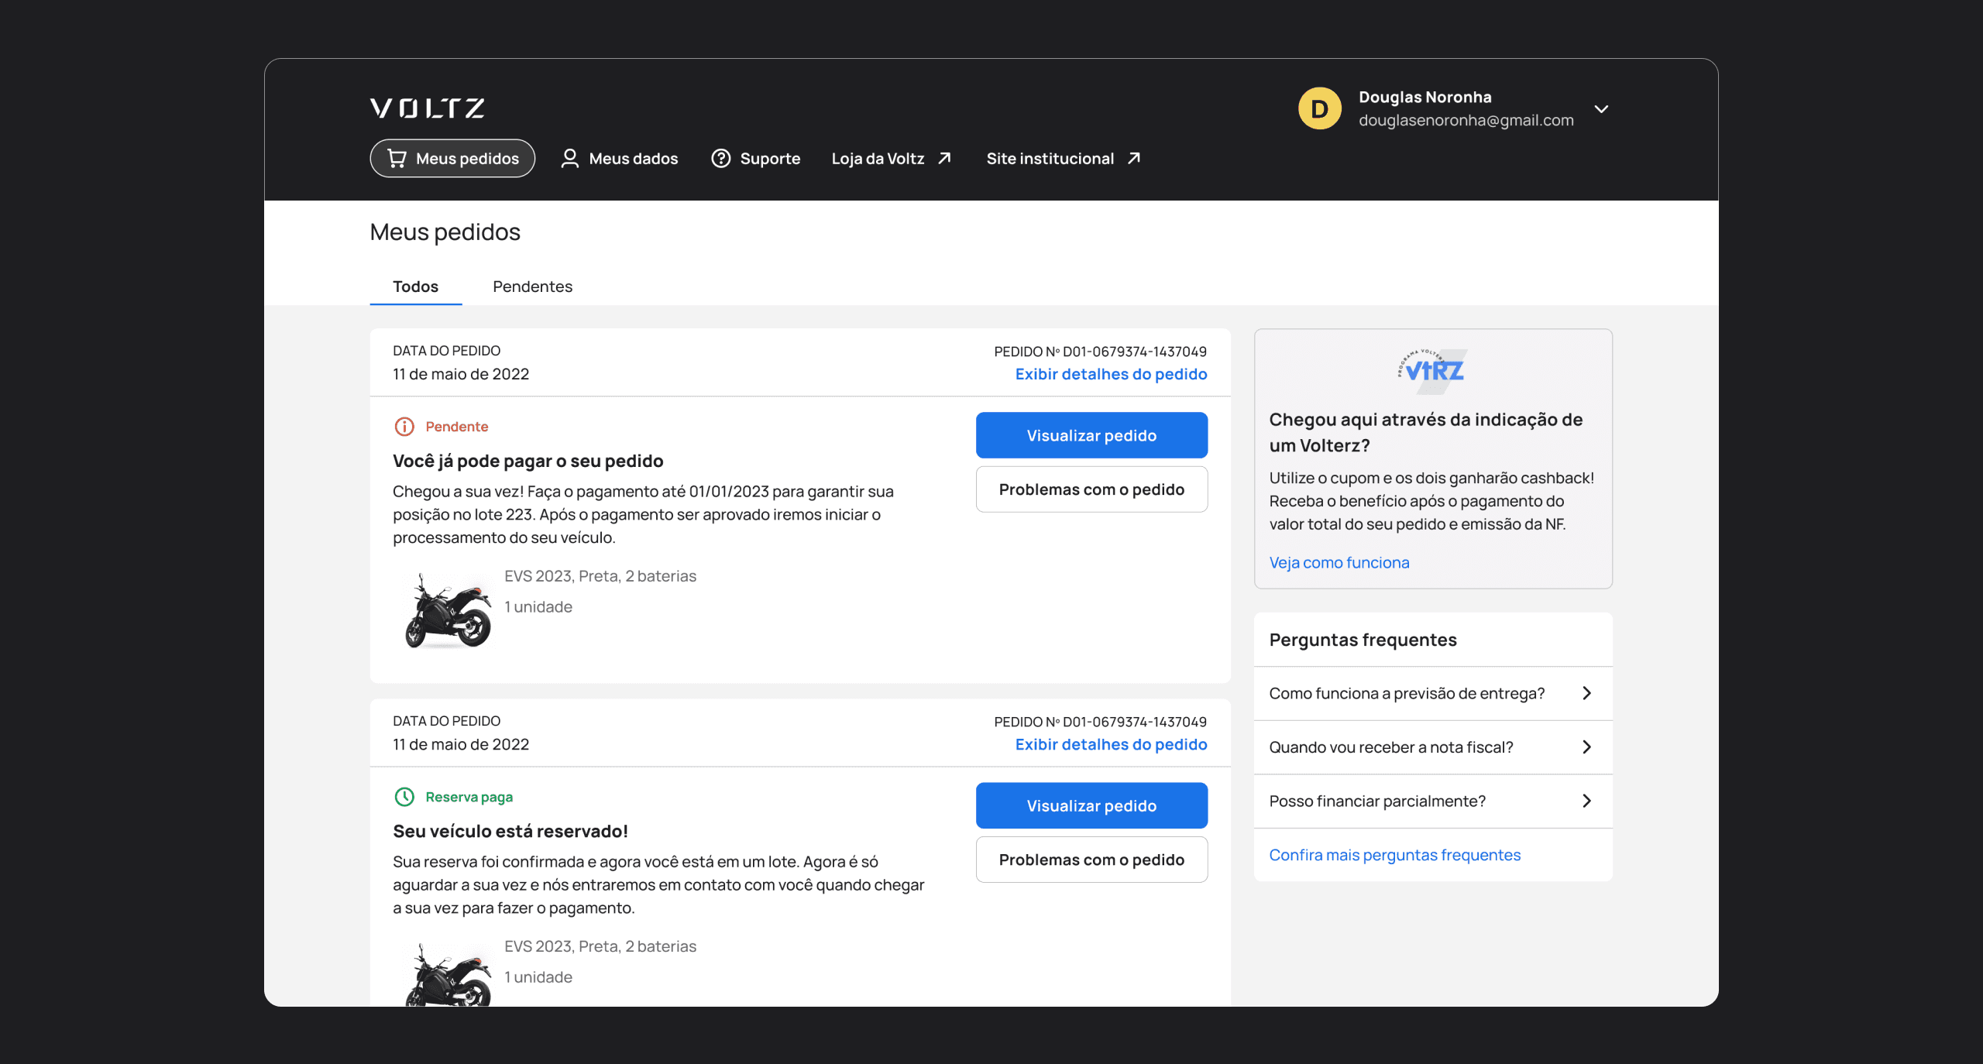Click the 'Chegou aqui através da indicação' heading
The width and height of the screenshot is (1983, 1064).
coord(1426,432)
